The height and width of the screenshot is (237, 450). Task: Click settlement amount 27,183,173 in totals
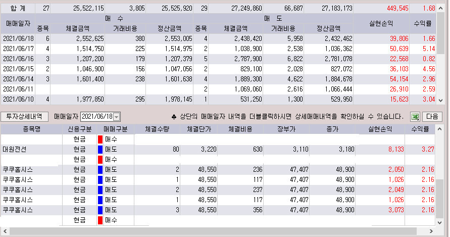[x=337, y=8]
